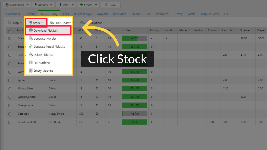This screenshot has height=150, width=267.
Task: Switch to the History tab
Action: (x=178, y=14)
